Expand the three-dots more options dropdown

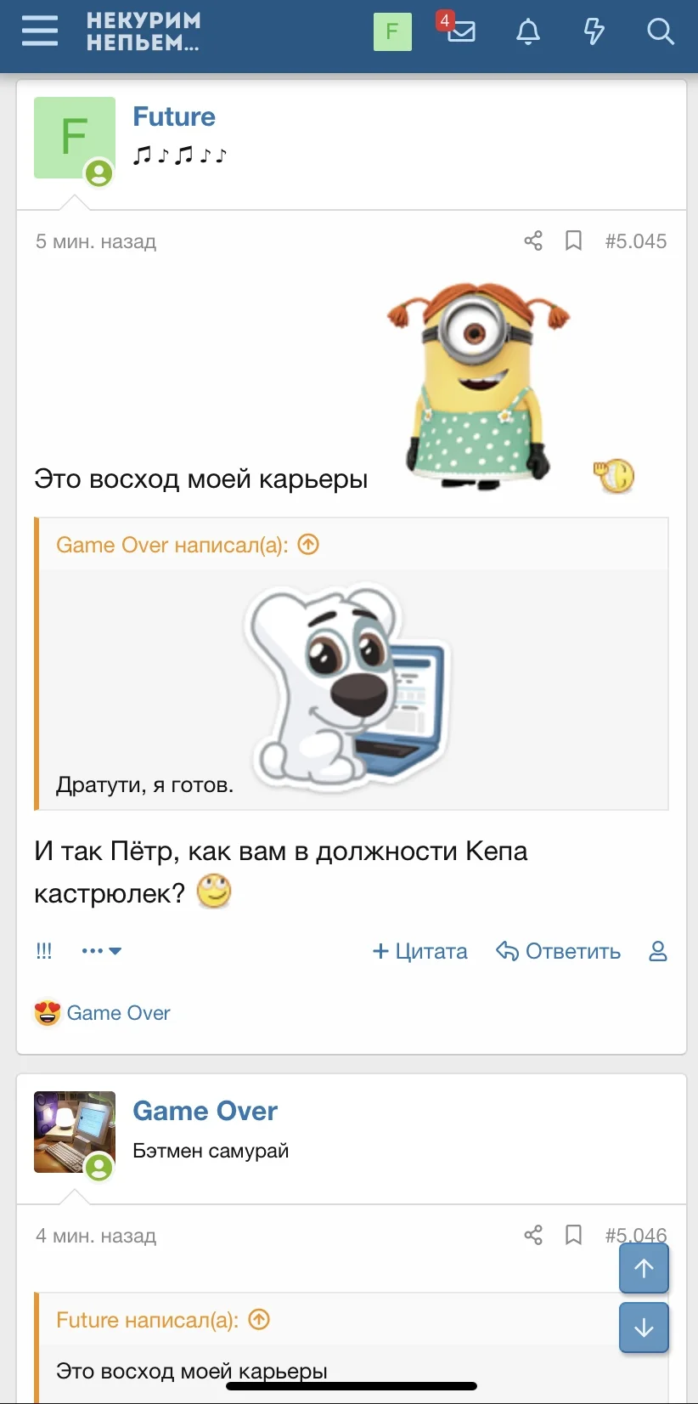coord(102,951)
